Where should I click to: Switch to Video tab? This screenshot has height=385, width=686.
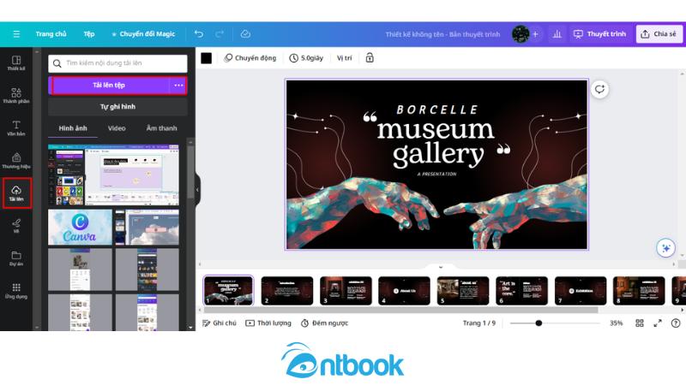[117, 128]
